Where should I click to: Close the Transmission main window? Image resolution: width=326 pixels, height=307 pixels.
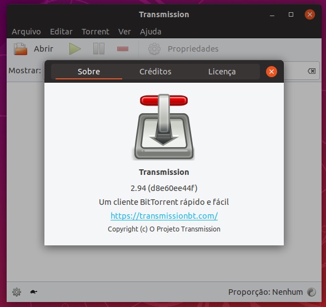tap(310, 14)
